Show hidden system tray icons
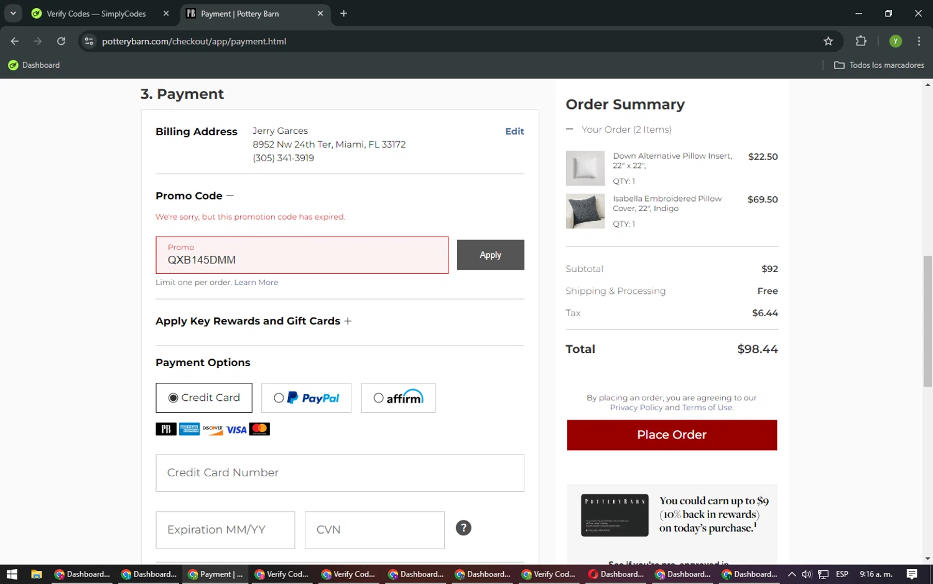933x584 pixels. coord(791,574)
